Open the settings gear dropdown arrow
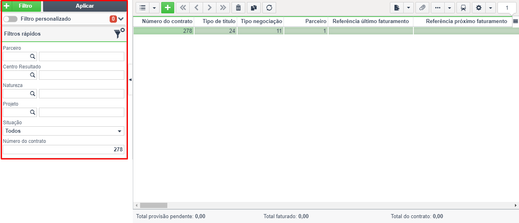 click(x=491, y=8)
